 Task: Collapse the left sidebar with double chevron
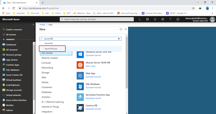pyautogui.click(x=33, y=25)
